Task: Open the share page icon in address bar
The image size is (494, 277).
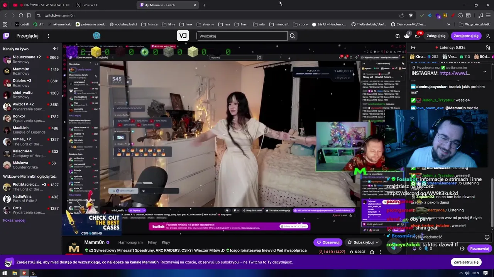Action: point(402,15)
